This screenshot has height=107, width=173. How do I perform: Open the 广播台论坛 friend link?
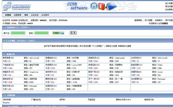tap(36, 99)
